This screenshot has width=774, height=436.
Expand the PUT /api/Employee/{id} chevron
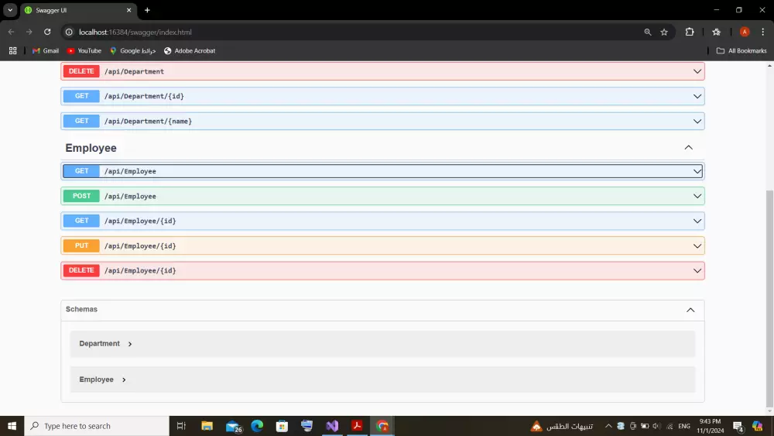(697, 246)
